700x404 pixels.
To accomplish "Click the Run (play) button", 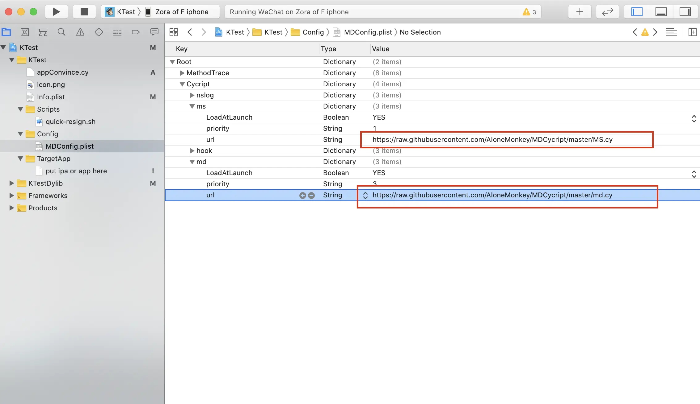I will point(56,12).
